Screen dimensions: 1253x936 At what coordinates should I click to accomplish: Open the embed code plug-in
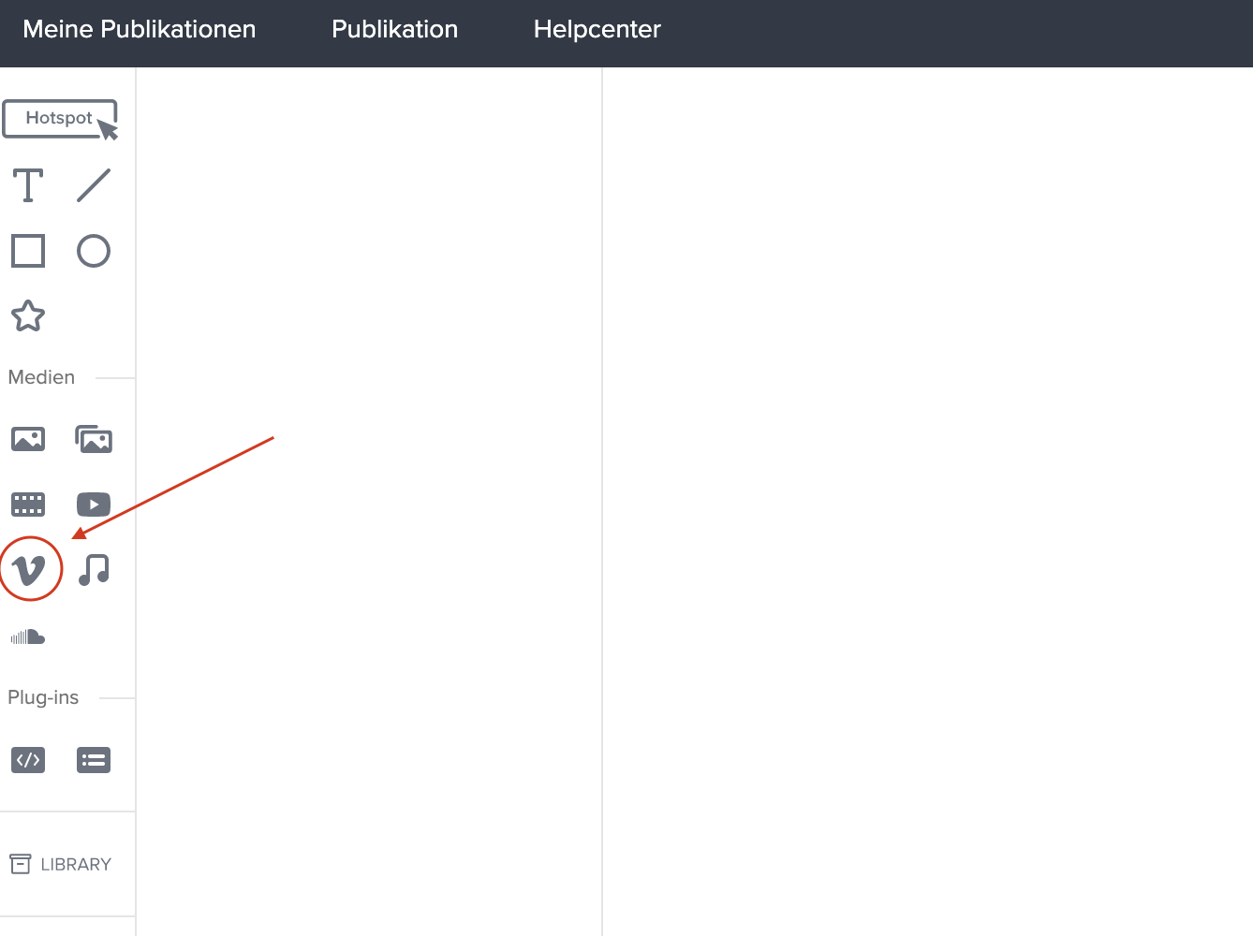(x=28, y=760)
